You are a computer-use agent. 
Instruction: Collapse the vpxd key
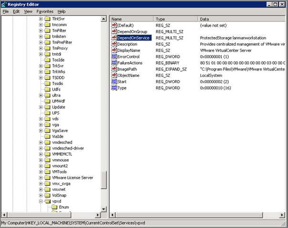point(41,201)
